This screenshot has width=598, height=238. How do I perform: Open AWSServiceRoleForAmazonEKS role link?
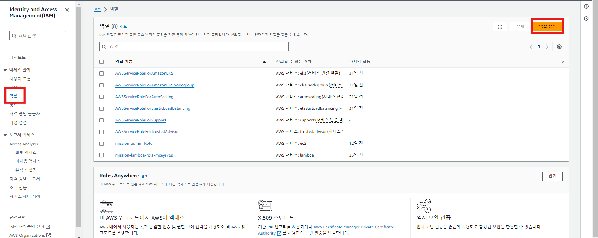pyautogui.click(x=144, y=73)
